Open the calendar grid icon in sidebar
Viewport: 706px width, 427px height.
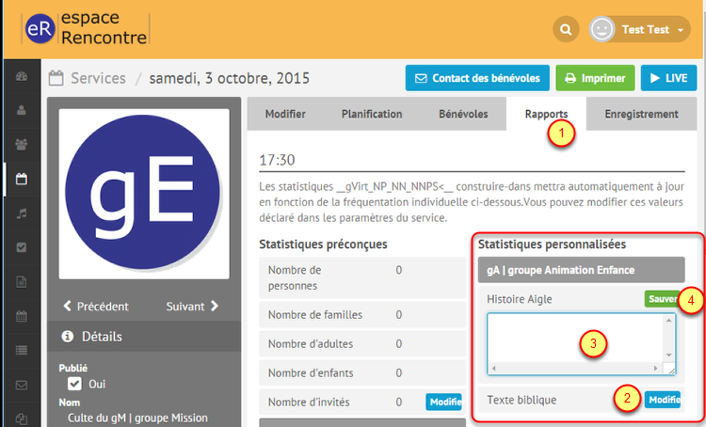[21, 316]
